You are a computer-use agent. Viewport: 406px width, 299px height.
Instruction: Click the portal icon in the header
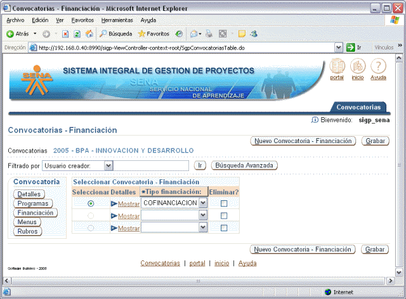click(x=337, y=66)
